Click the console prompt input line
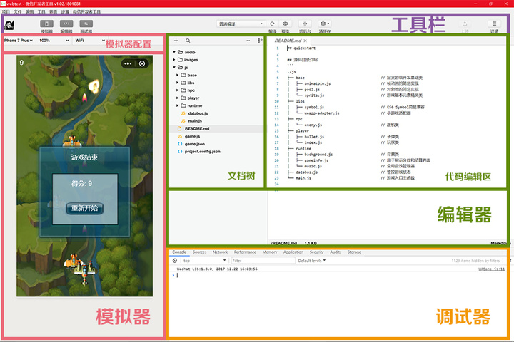514x342 pixels. point(338,275)
